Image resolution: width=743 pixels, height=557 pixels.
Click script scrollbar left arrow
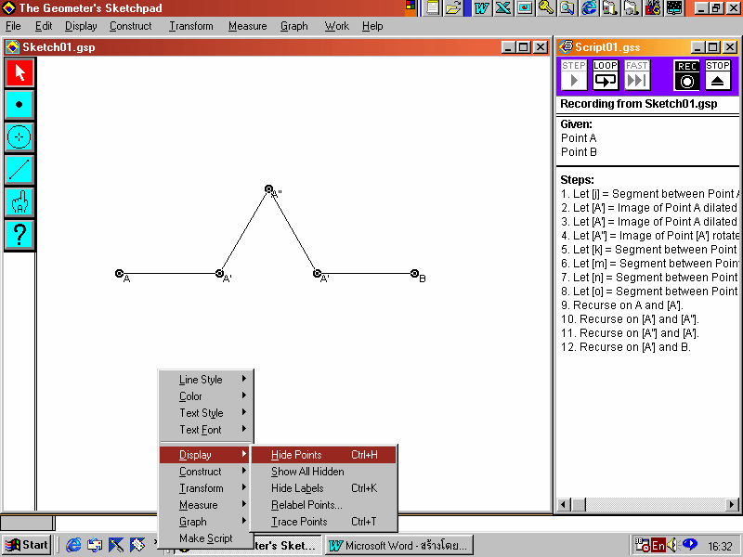pos(564,504)
